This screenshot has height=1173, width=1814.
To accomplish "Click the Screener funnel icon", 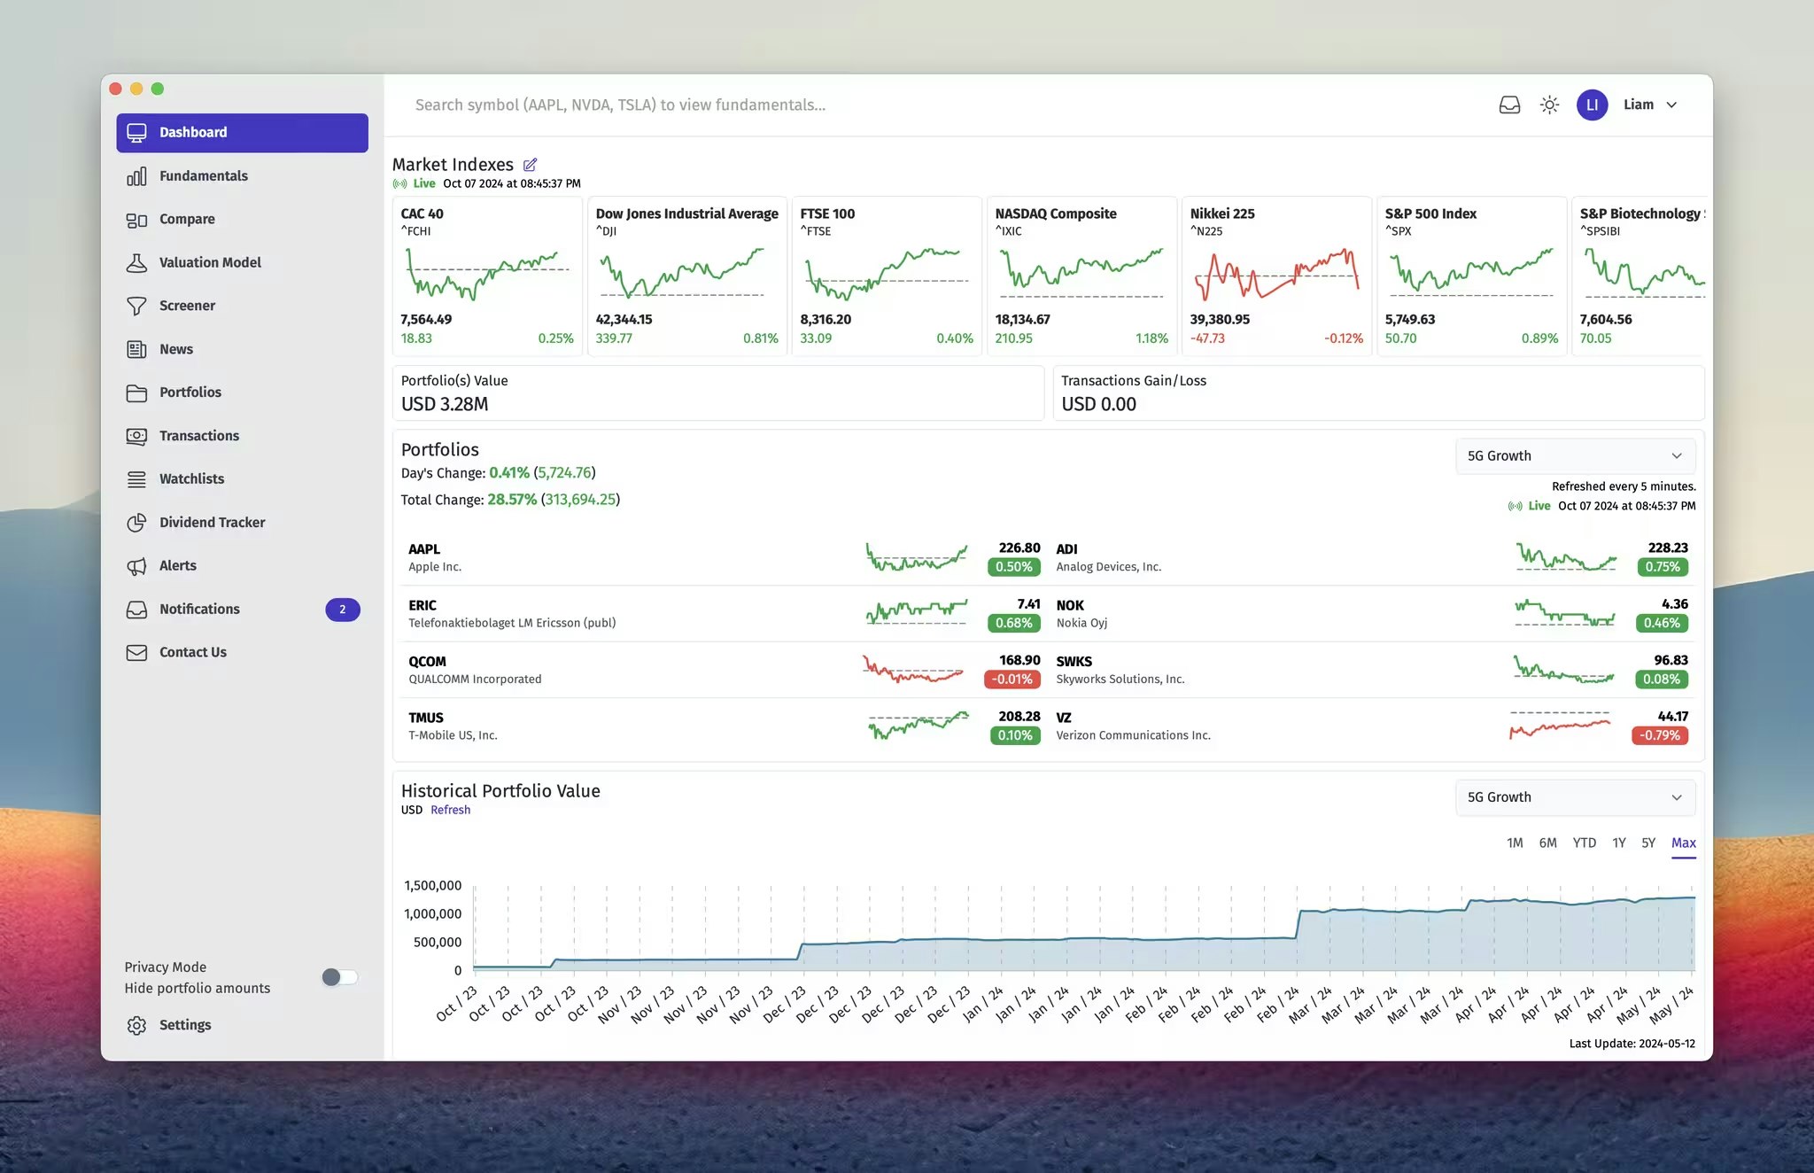I will (136, 306).
